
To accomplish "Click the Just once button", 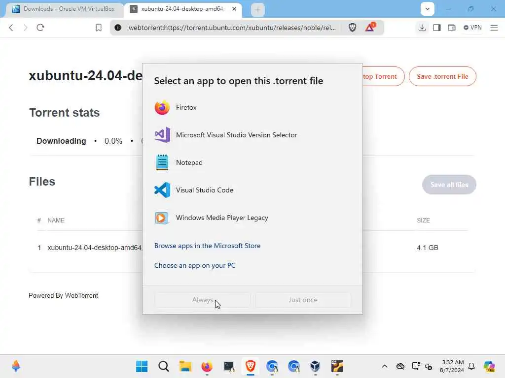I will pyautogui.click(x=303, y=300).
